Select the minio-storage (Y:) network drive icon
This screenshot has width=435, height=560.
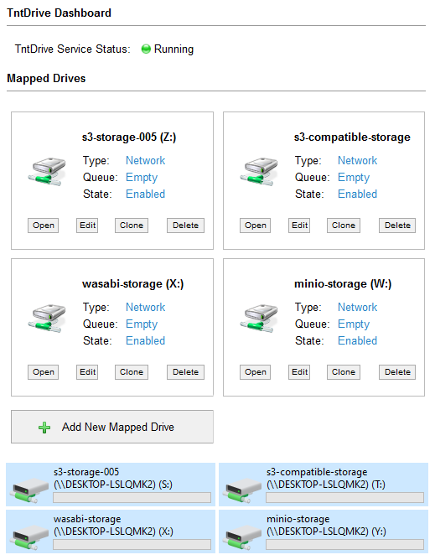coord(242,537)
